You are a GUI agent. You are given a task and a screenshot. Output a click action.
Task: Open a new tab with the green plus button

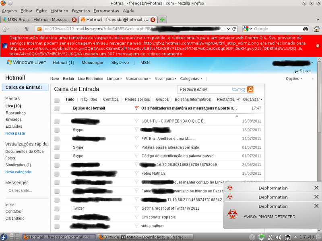pyautogui.click(x=162, y=19)
